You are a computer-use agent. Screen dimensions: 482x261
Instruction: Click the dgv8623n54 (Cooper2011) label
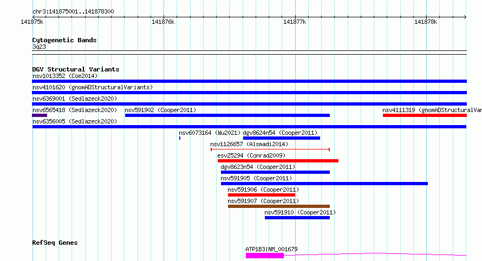tap(258, 167)
